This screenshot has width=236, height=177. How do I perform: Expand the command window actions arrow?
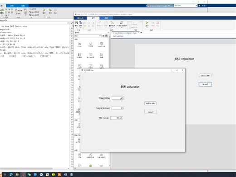pyautogui.click(x=68, y=23)
